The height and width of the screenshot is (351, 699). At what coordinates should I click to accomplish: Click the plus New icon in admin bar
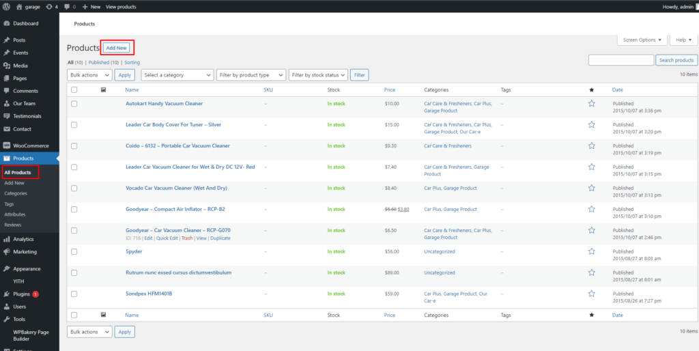pyautogui.click(x=85, y=7)
